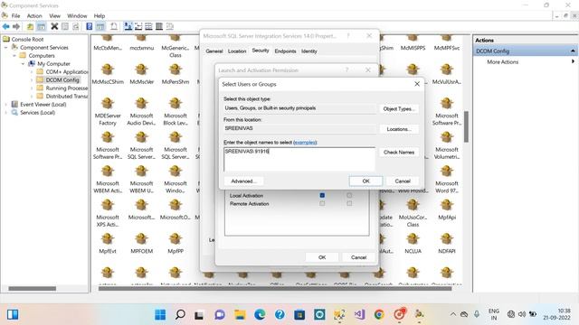Expand the Services (Local) node
The width and height of the screenshot is (579, 325).
pos(6,112)
